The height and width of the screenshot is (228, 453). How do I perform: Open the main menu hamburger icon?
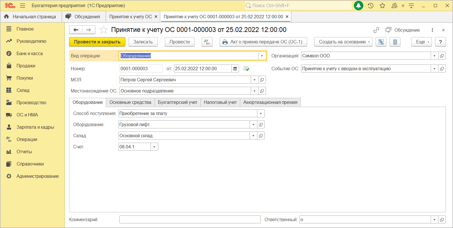click(x=23, y=5)
